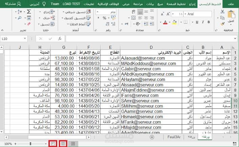
Task: Click the Find magnifying glass icon
Action: pyautogui.click(x=20, y=18)
